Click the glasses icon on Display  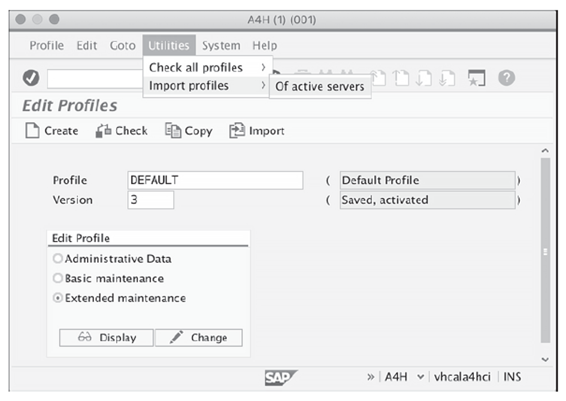pyautogui.click(x=84, y=337)
